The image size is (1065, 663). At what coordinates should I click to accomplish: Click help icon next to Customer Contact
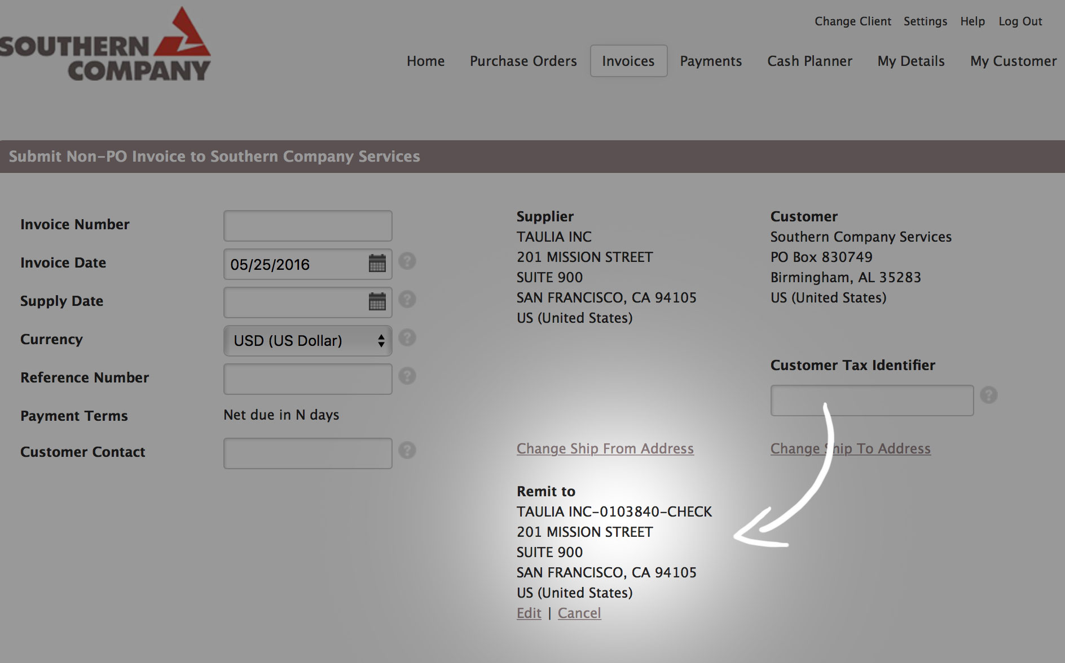407,450
